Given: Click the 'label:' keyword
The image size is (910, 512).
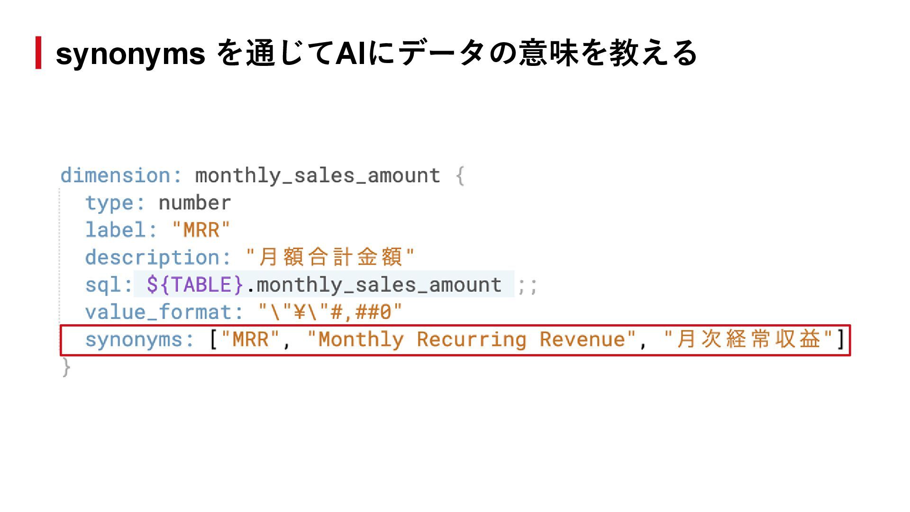Looking at the screenshot, I should [x=121, y=230].
